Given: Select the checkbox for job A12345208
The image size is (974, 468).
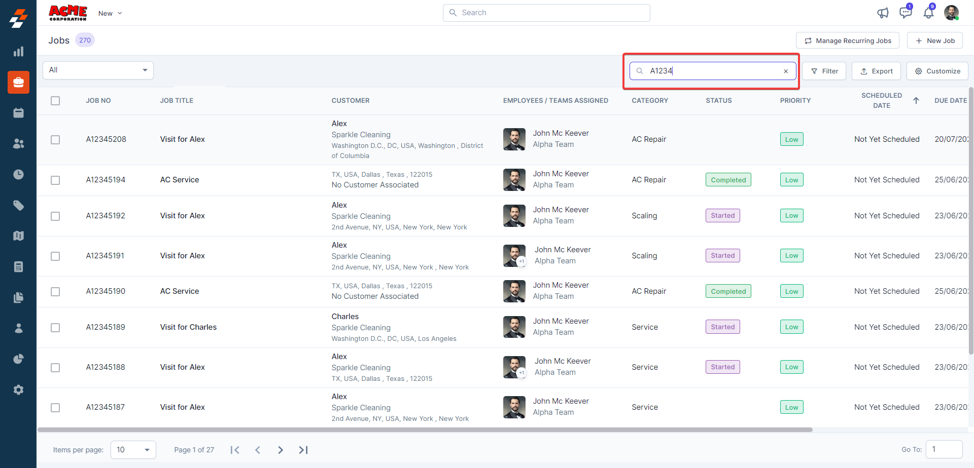Looking at the screenshot, I should (x=55, y=140).
